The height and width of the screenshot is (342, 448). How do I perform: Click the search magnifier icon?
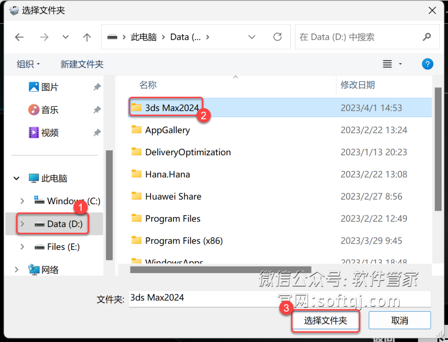(x=427, y=37)
